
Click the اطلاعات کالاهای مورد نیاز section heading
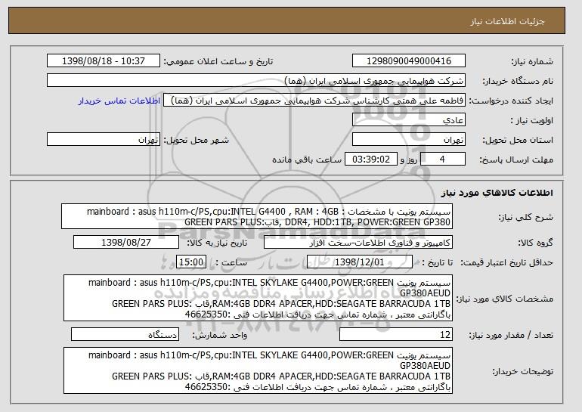point(497,193)
